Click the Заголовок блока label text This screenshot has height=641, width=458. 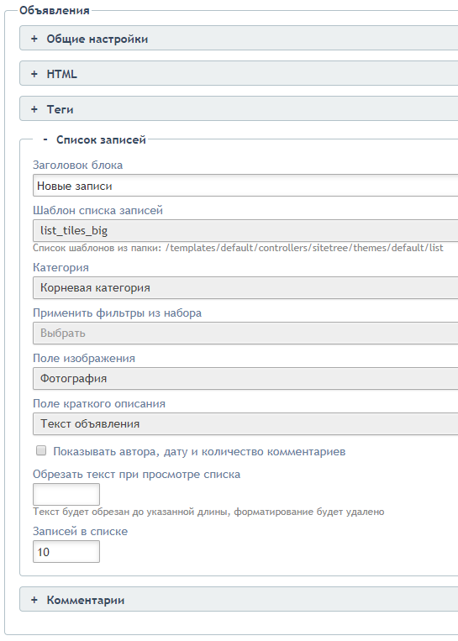[x=77, y=165]
